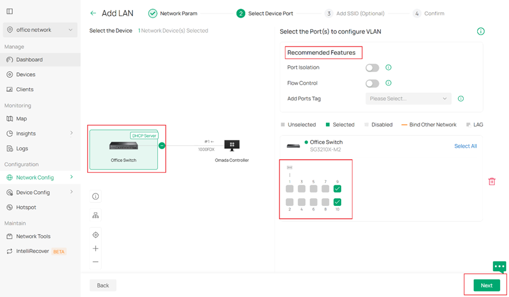This screenshot has height=297, width=509.
Task: Click the Back button
Action: tap(103, 285)
